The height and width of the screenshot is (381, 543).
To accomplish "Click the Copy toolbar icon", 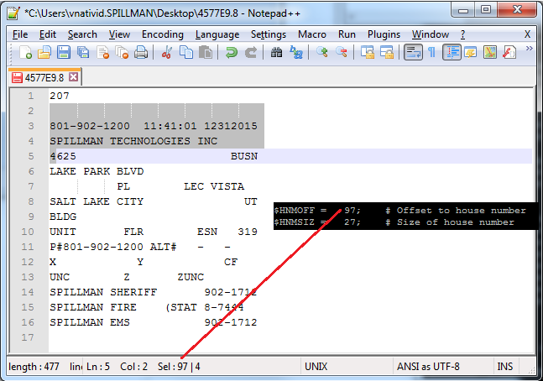I will pyautogui.click(x=186, y=53).
